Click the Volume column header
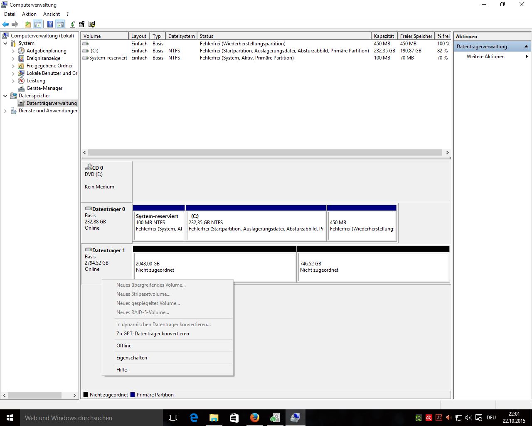This screenshot has width=532, height=426. point(104,36)
